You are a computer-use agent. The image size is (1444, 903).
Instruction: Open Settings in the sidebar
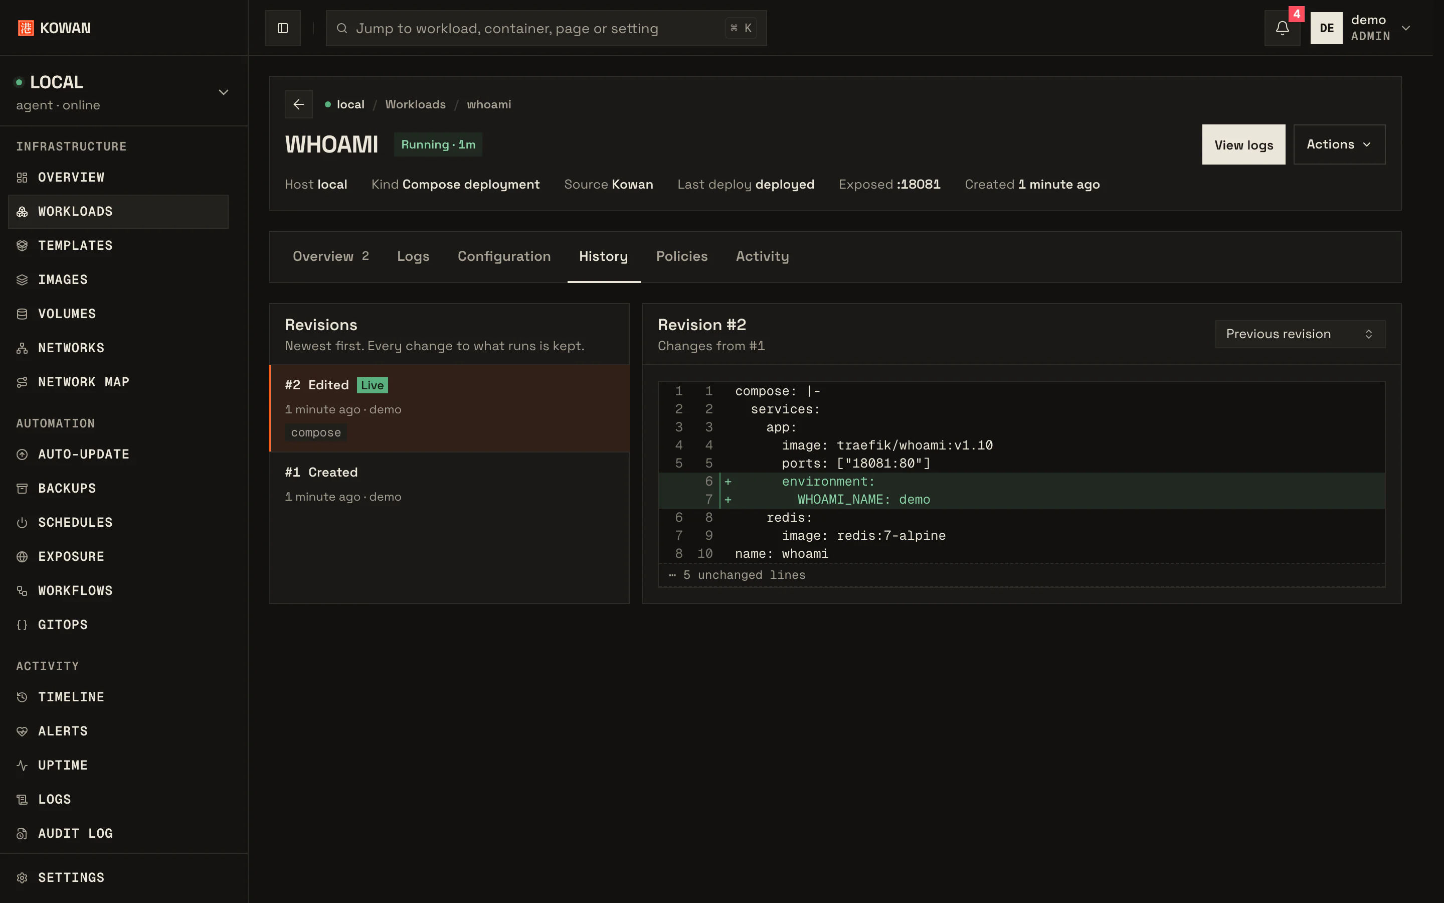tap(118, 877)
